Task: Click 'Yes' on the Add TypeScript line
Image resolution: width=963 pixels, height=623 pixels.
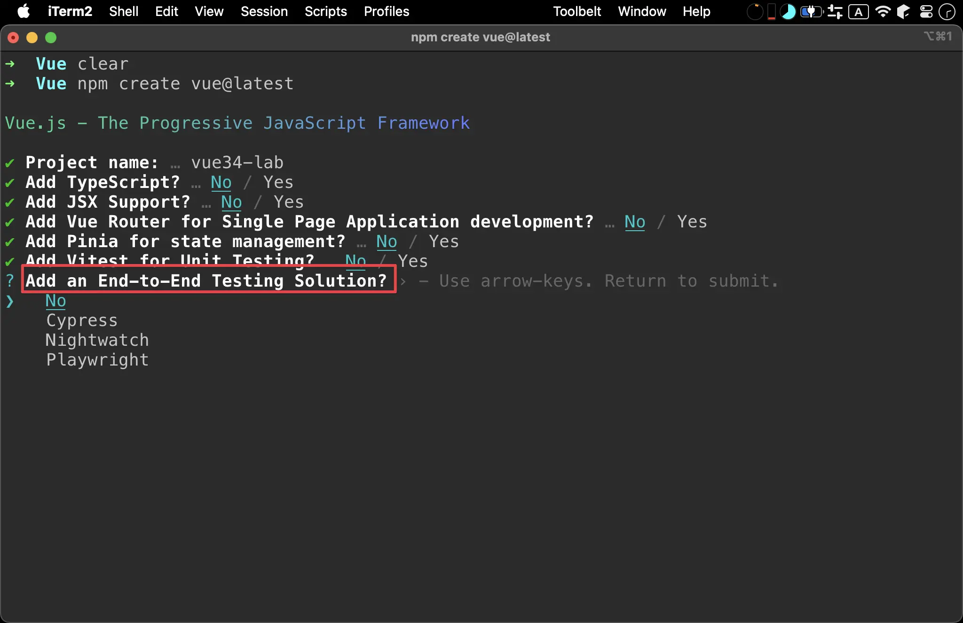Action: pyautogui.click(x=278, y=182)
